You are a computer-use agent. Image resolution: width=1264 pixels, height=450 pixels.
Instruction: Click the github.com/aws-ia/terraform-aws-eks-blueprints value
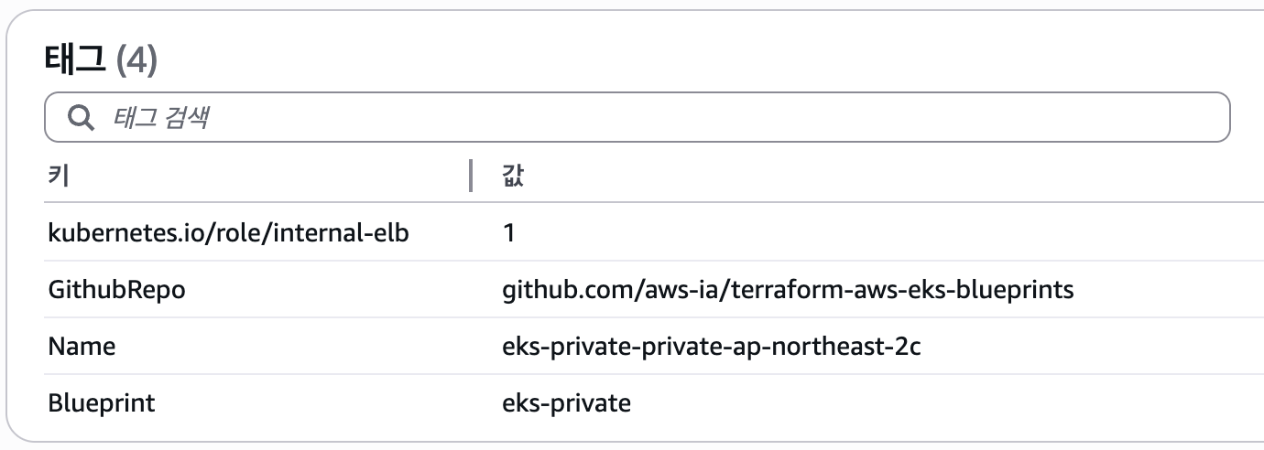(788, 290)
